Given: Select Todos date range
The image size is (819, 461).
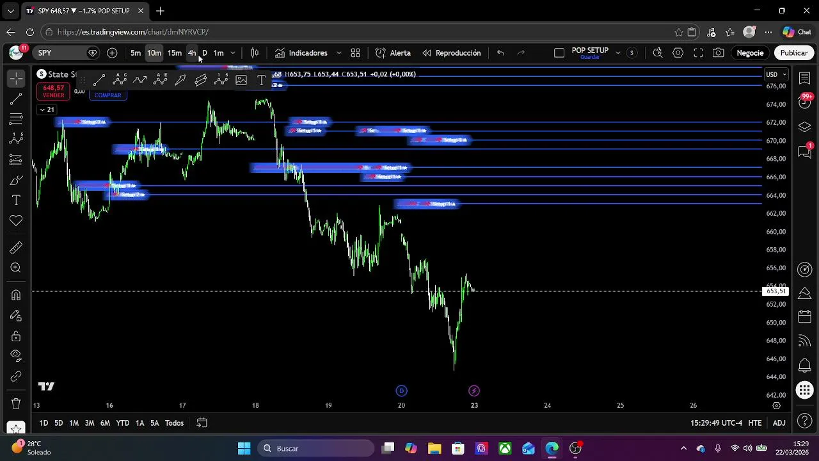Looking at the screenshot, I should click(x=175, y=423).
